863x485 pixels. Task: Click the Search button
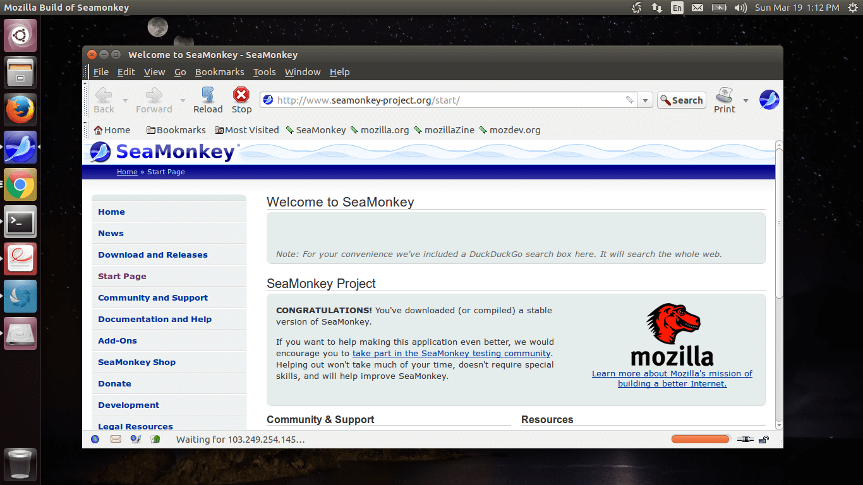pos(681,100)
